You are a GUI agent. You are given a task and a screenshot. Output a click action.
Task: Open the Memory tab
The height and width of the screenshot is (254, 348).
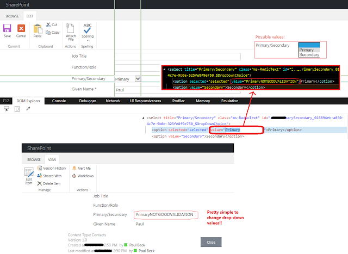tap(203, 101)
